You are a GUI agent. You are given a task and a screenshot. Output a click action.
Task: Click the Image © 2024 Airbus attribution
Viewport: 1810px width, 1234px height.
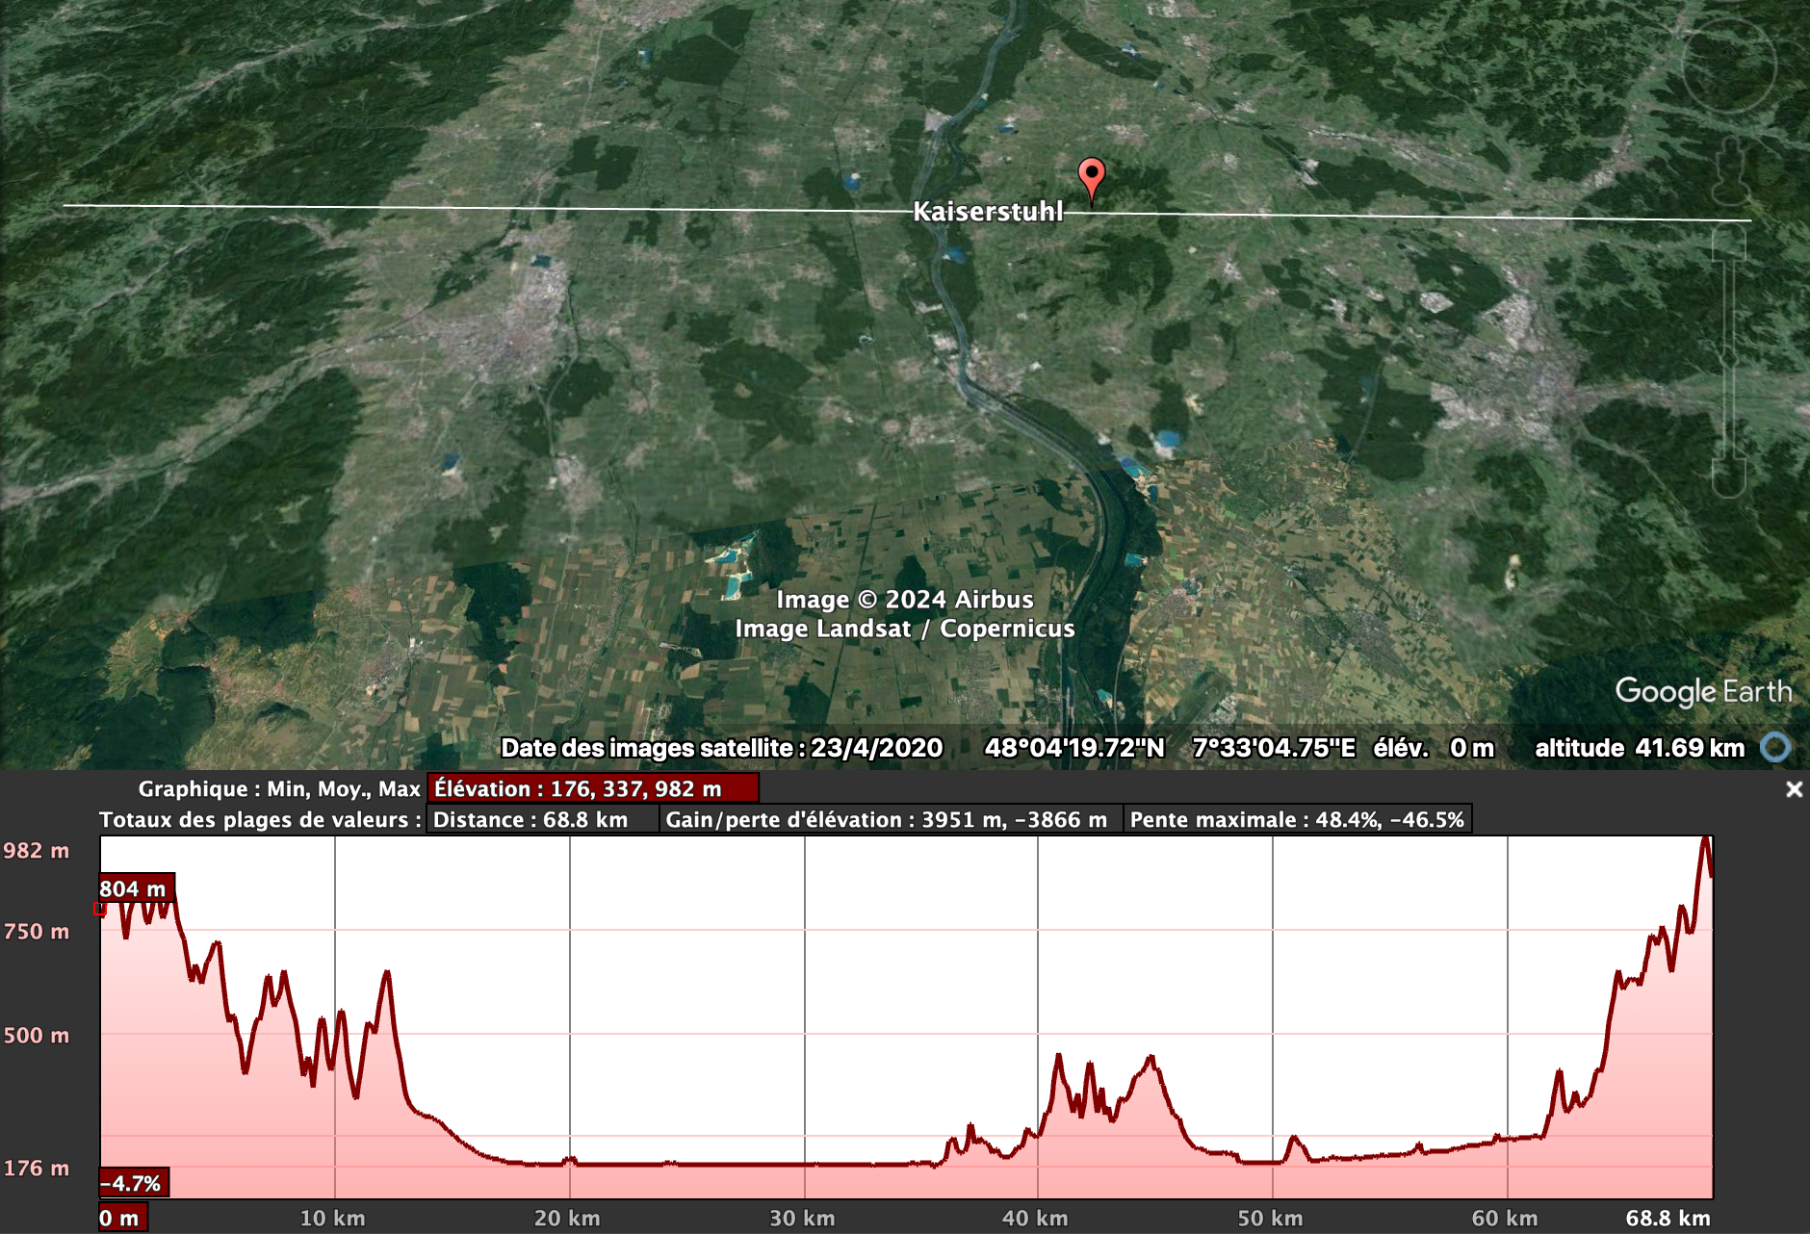coord(904,600)
